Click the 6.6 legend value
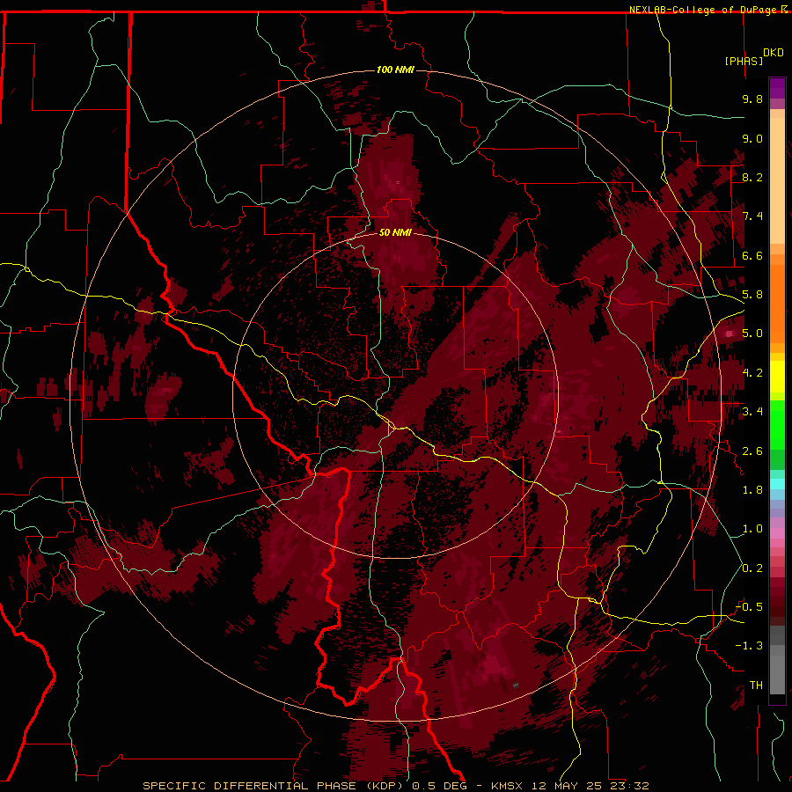This screenshot has height=792, width=792. (752, 255)
